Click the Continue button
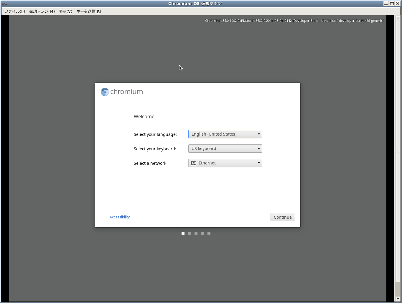This screenshot has width=402, height=303. tap(283, 217)
